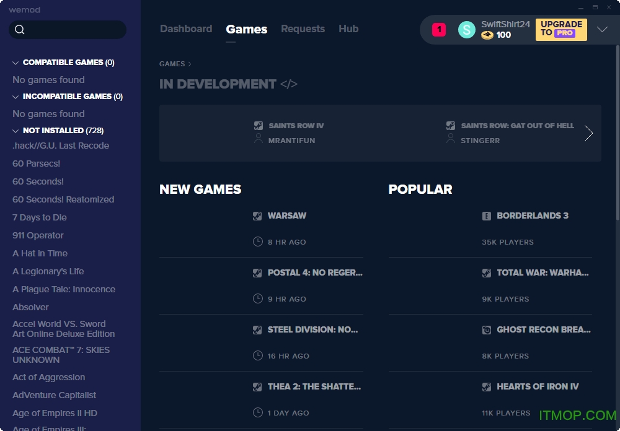Click inside the search input field

click(x=74, y=30)
